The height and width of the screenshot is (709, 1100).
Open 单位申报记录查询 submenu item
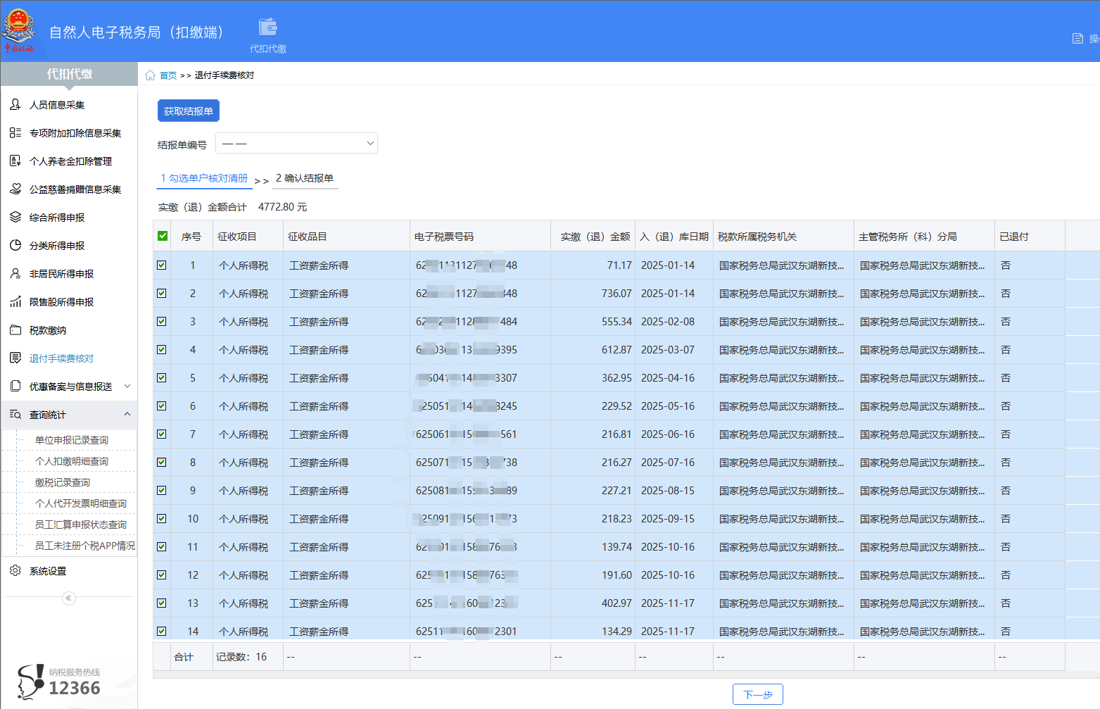pyautogui.click(x=72, y=440)
